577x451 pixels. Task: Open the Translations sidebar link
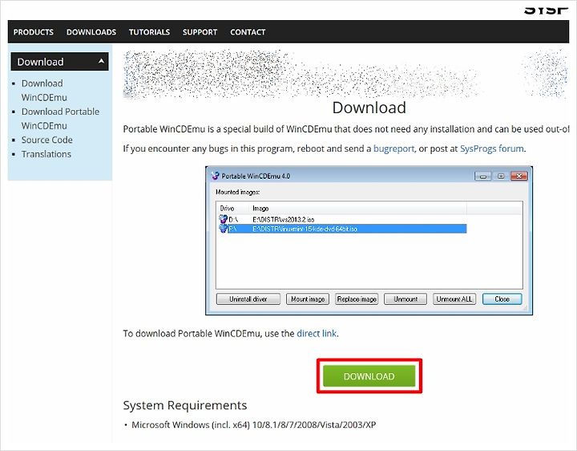[x=46, y=154]
